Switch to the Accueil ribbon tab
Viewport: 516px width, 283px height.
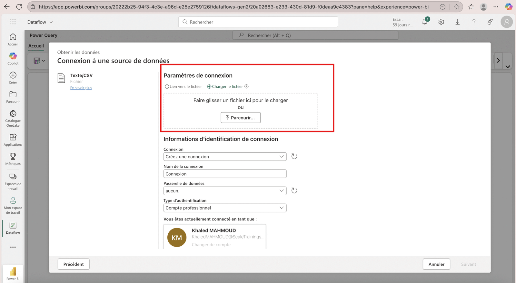coord(36,46)
